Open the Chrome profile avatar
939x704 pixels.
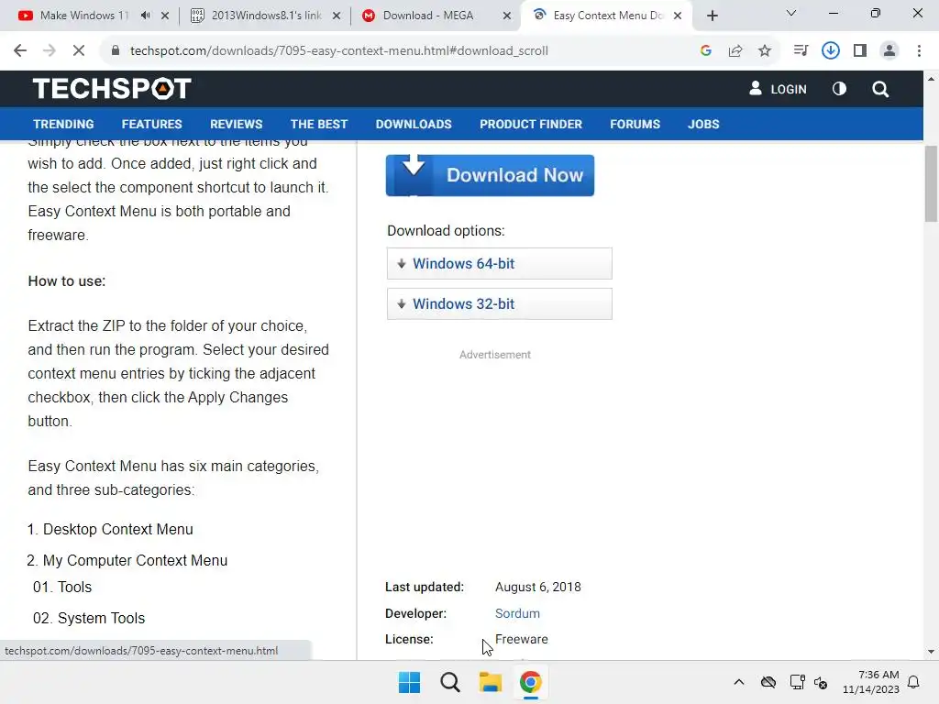889,51
